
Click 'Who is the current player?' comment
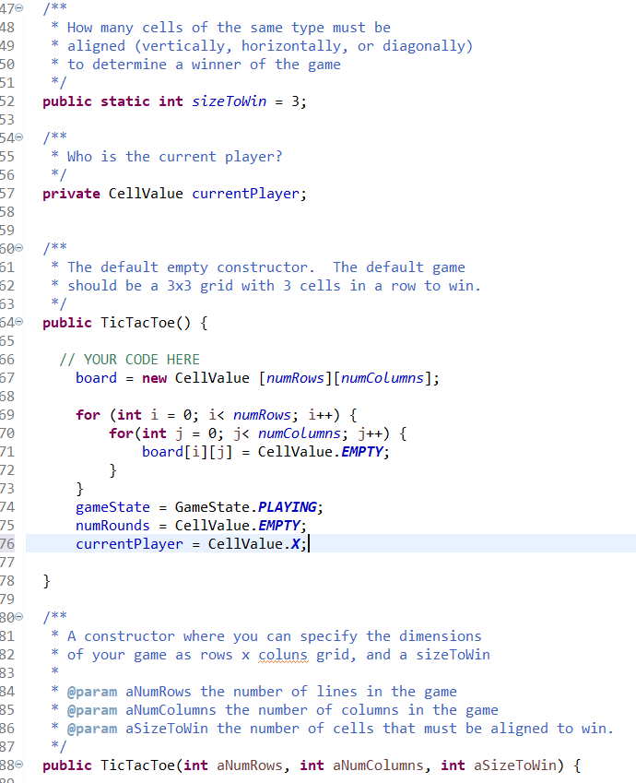[x=175, y=157]
